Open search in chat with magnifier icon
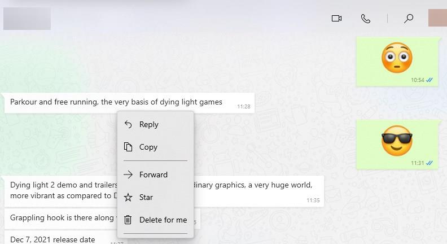The image size is (447, 244). [x=409, y=19]
